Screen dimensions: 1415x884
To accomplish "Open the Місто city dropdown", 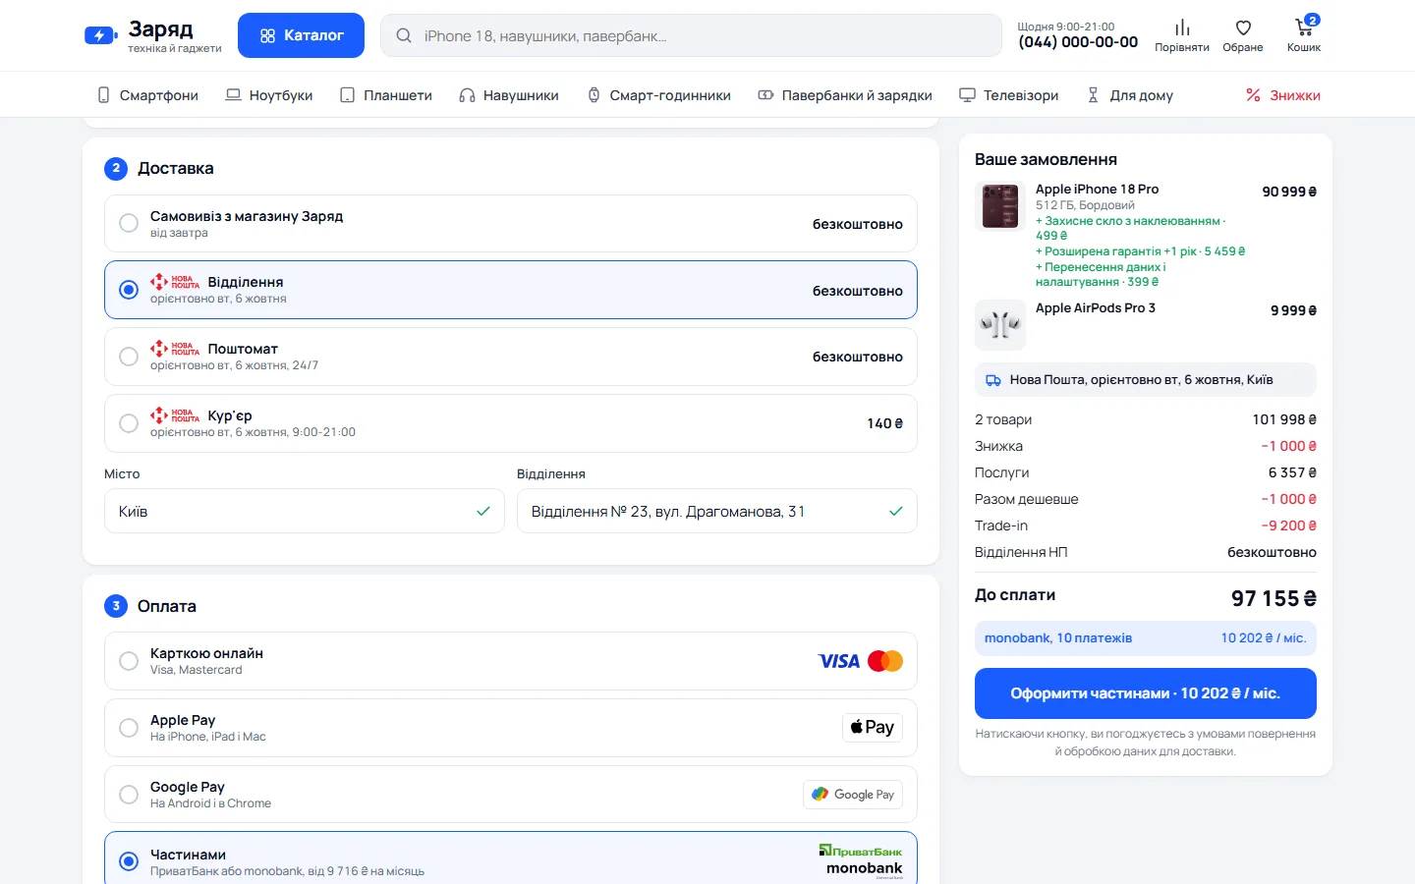I will (x=305, y=511).
